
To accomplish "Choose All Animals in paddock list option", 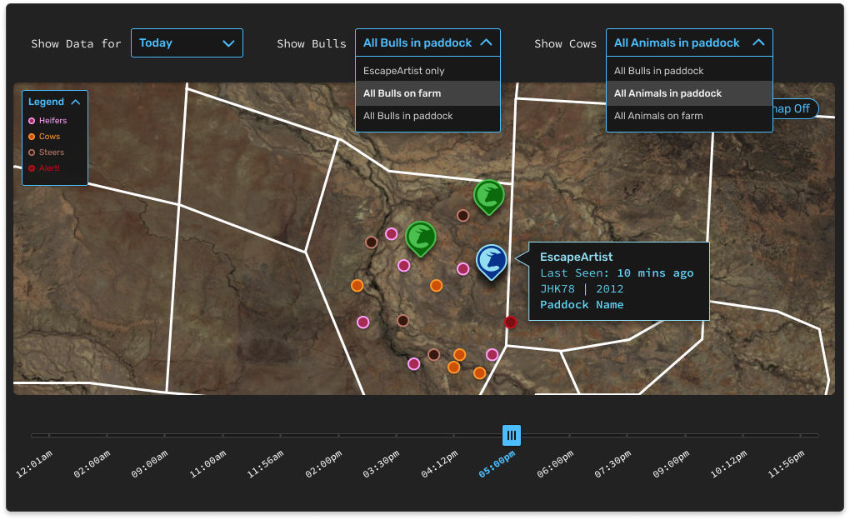I will tap(689, 93).
